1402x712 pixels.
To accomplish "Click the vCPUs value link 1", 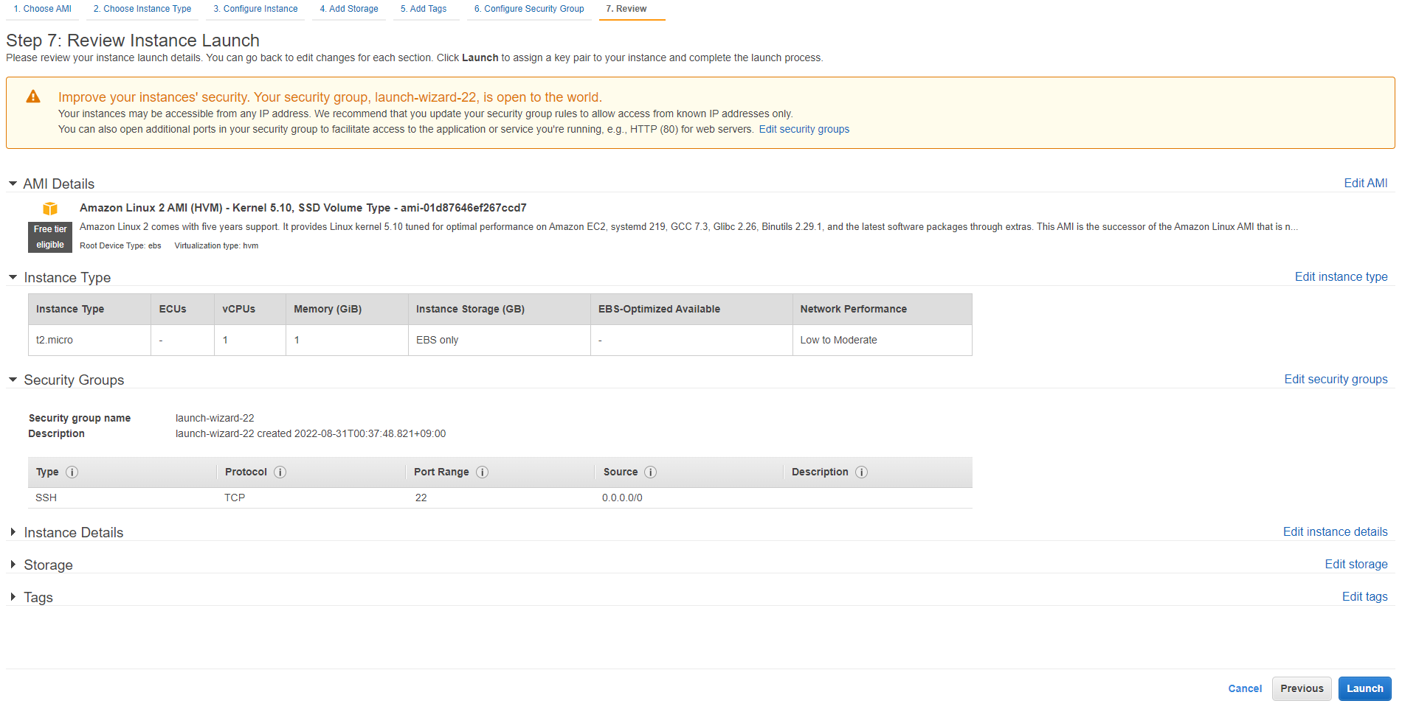I will [225, 340].
